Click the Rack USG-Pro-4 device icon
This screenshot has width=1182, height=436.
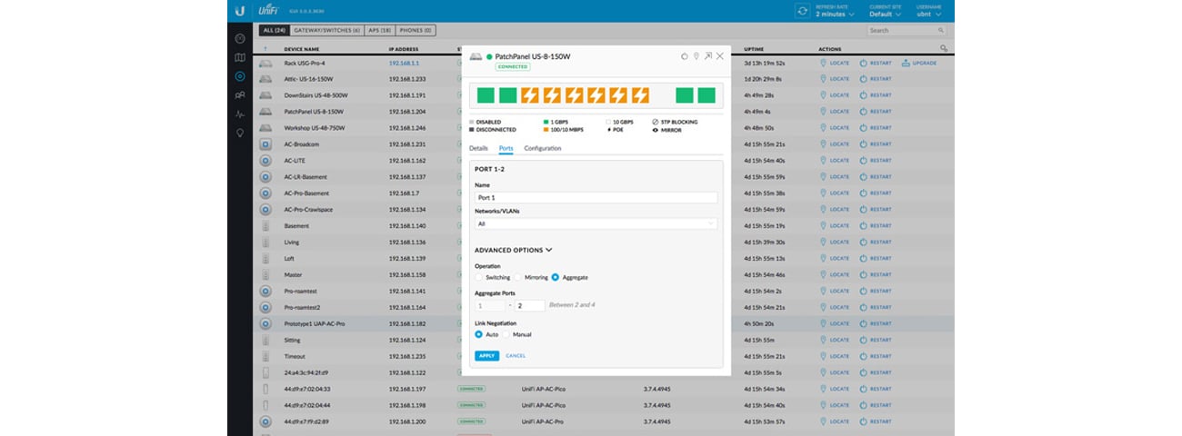(265, 63)
